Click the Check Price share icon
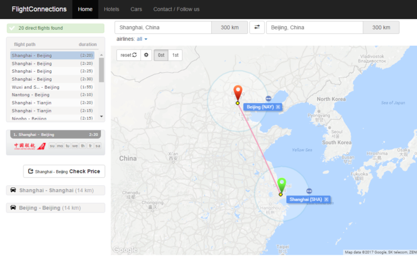 [x=30, y=171]
